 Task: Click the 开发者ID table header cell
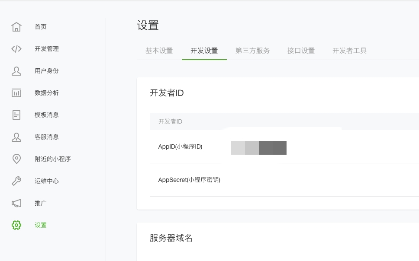tap(170, 121)
